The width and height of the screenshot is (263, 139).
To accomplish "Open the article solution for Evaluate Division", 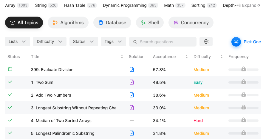I will pos(132,69).
